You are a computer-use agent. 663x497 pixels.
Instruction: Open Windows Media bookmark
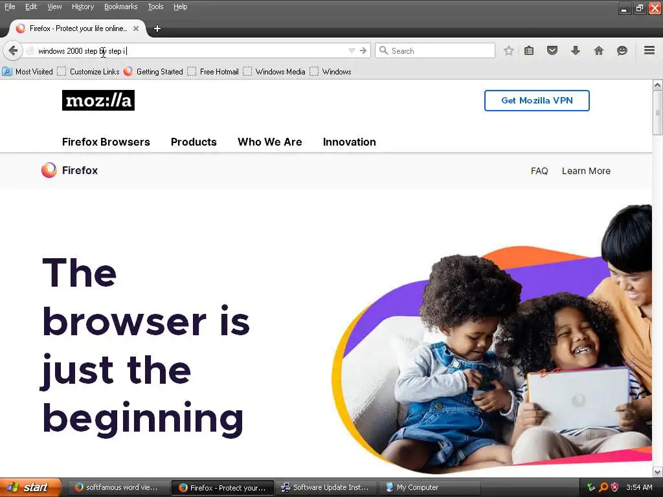coord(275,71)
